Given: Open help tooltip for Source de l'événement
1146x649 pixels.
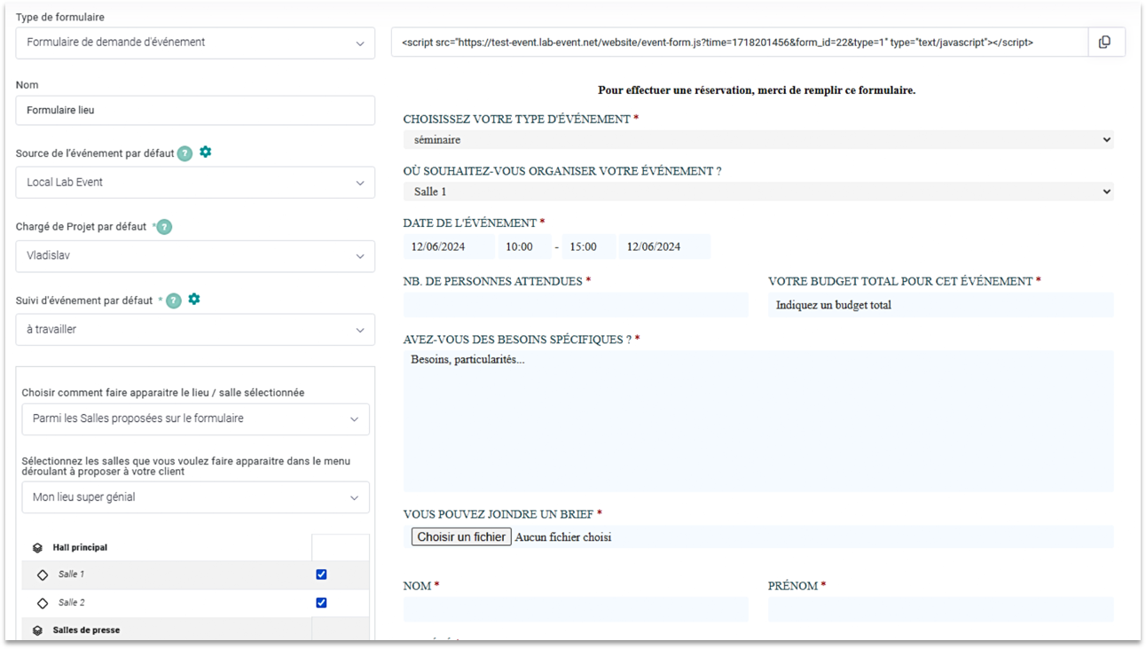Looking at the screenshot, I should click(x=184, y=153).
